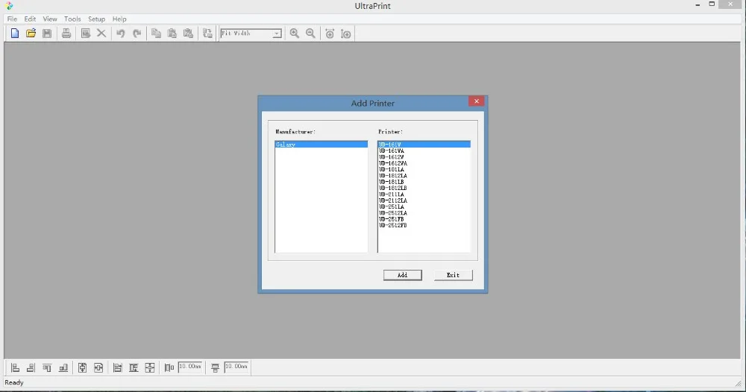Click the center horizontally icon

coord(98,367)
